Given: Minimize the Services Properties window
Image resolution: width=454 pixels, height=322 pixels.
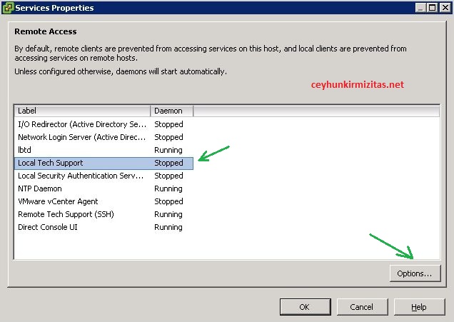Looking at the screenshot, I should (x=419, y=8).
